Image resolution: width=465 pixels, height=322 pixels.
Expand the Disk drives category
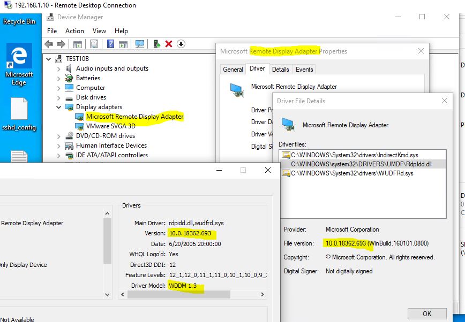(59, 97)
